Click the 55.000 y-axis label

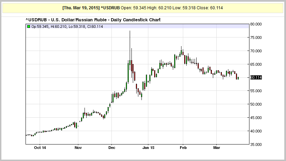[x=256, y=91]
